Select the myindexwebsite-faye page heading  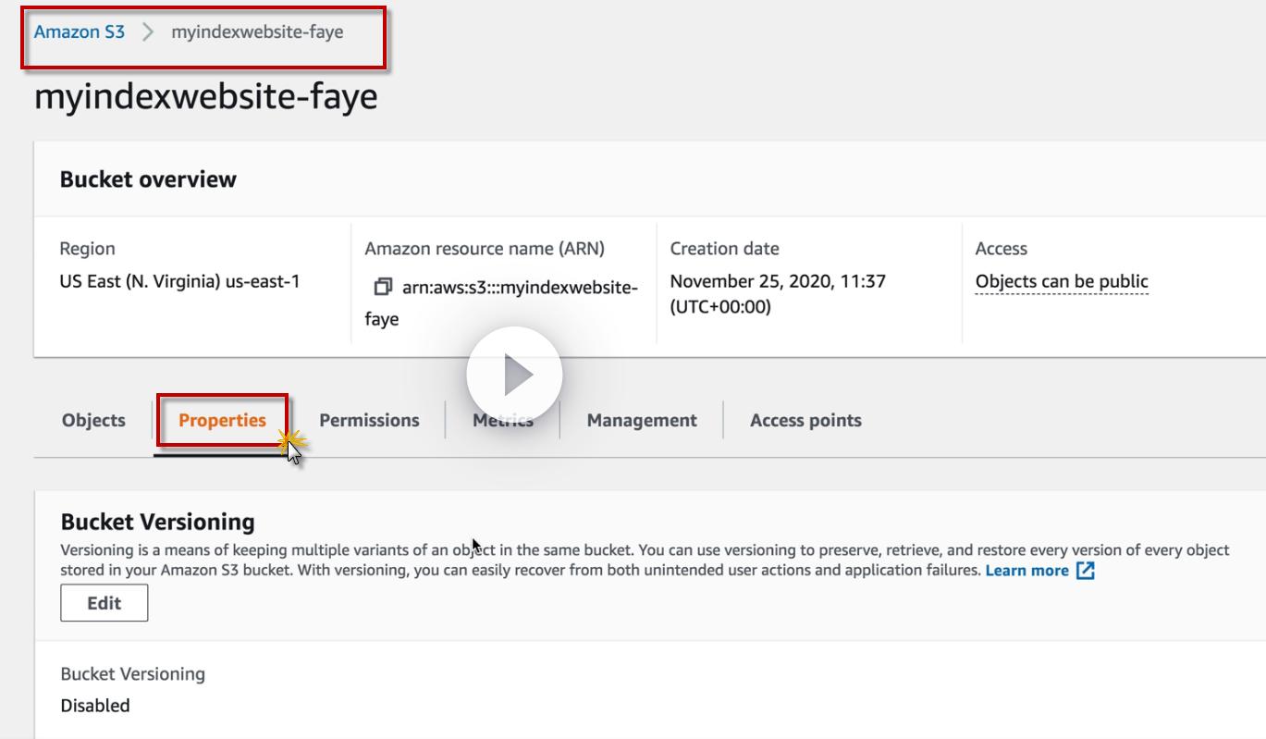click(x=206, y=97)
